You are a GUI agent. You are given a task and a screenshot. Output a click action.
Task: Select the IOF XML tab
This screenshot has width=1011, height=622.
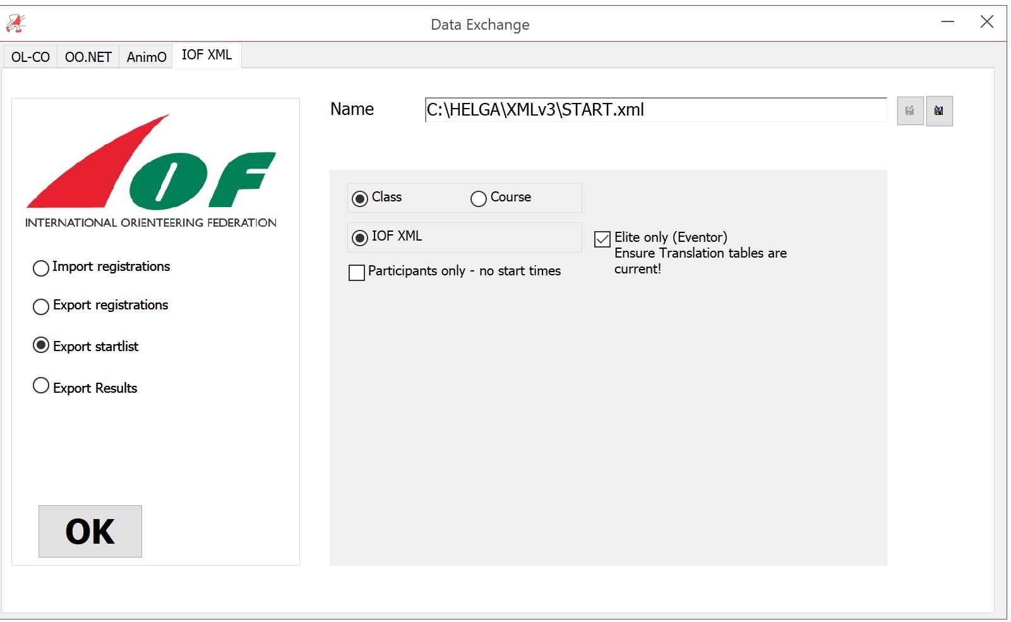tap(206, 55)
